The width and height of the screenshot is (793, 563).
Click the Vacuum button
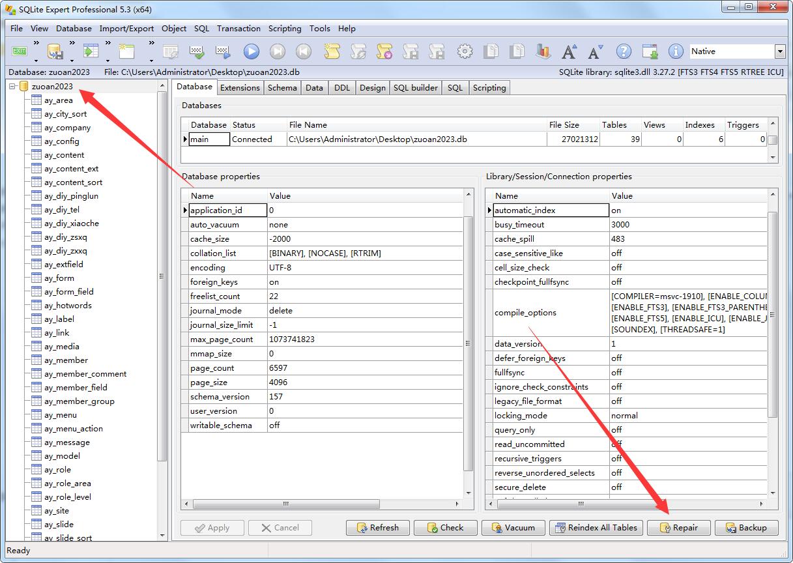(512, 528)
